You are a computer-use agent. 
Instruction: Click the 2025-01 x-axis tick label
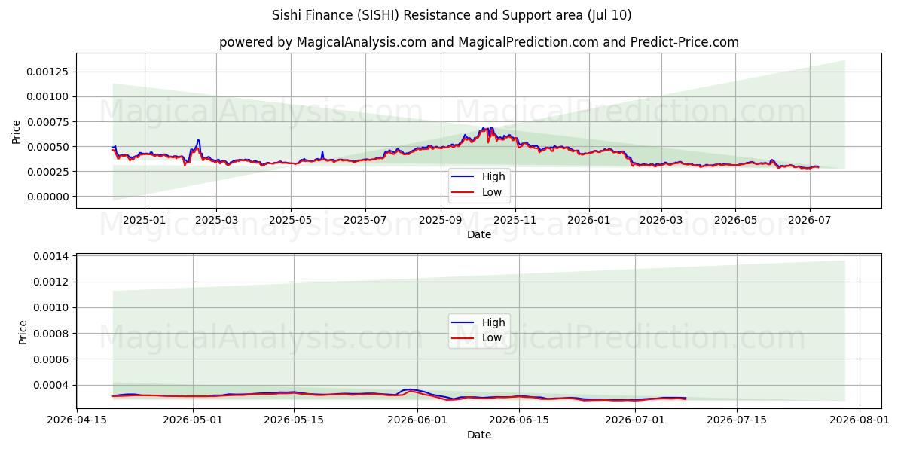[x=144, y=220]
